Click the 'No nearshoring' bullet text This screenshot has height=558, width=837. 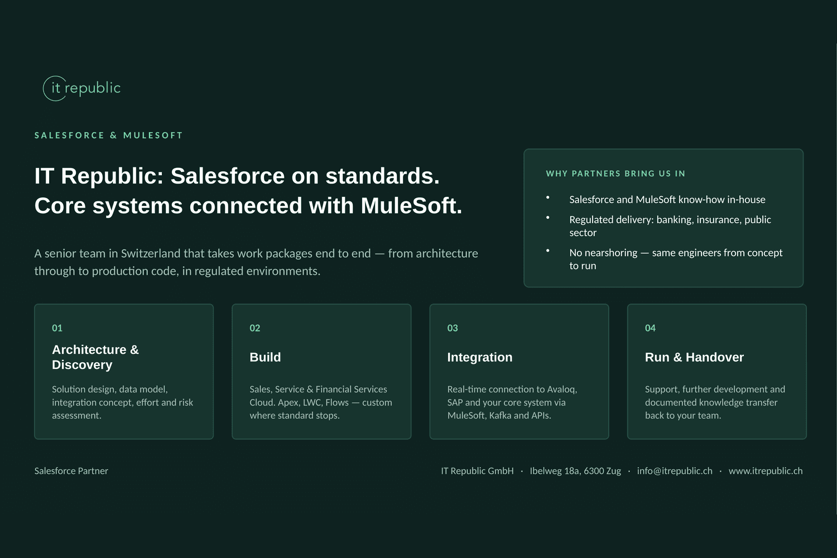pyautogui.click(x=676, y=259)
